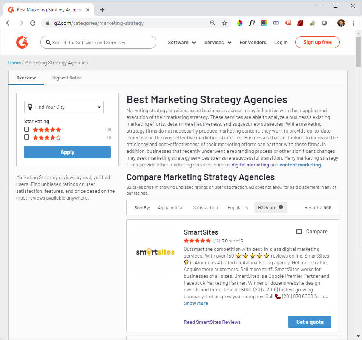Click the Log in link
Viewport: 362px width, 340px height.
pos(281,43)
